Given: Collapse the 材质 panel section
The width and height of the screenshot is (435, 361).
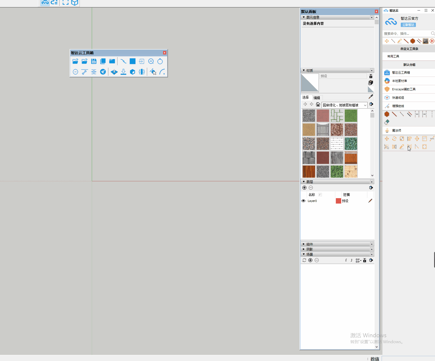Looking at the screenshot, I should 304,70.
